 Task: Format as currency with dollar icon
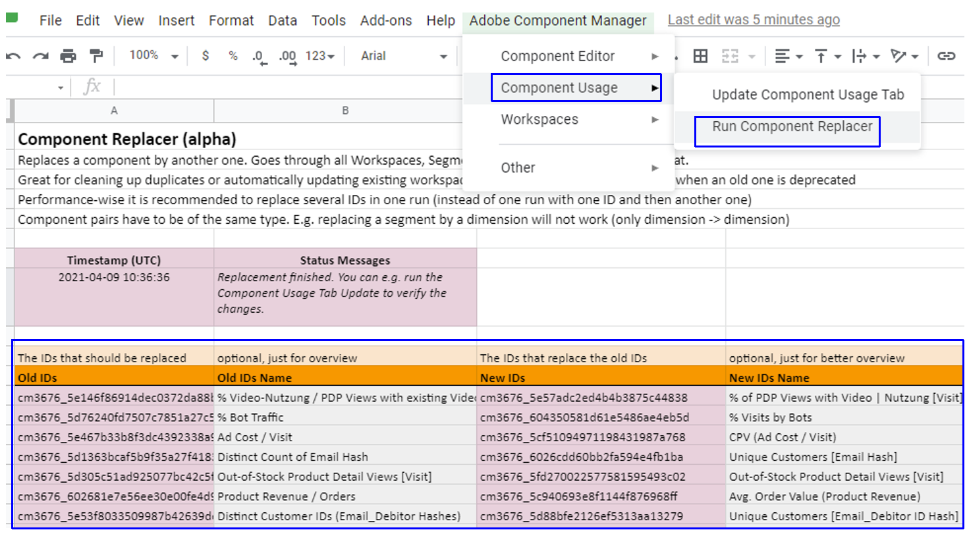pyautogui.click(x=206, y=56)
